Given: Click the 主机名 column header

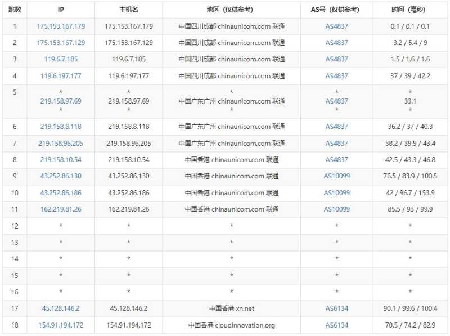Looking at the screenshot, I should (129, 10).
